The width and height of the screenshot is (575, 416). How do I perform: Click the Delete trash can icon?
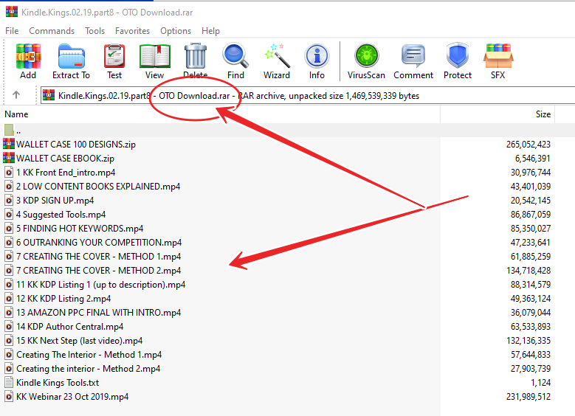tap(196, 56)
